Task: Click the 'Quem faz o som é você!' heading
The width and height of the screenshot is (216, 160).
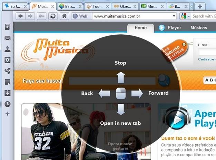Action: [x=188, y=138]
